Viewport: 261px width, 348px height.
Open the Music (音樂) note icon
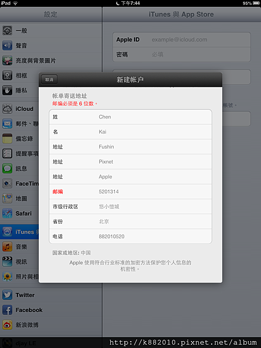point(7,247)
